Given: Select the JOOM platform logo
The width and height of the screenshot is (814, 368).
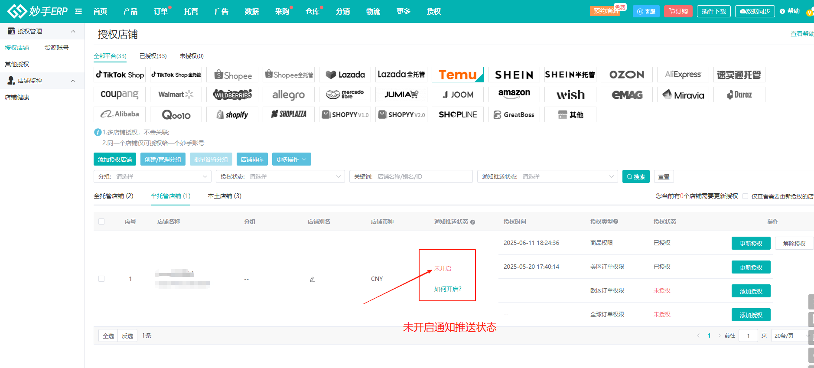Looking at the screenshot, I should (x=458, y=94).
